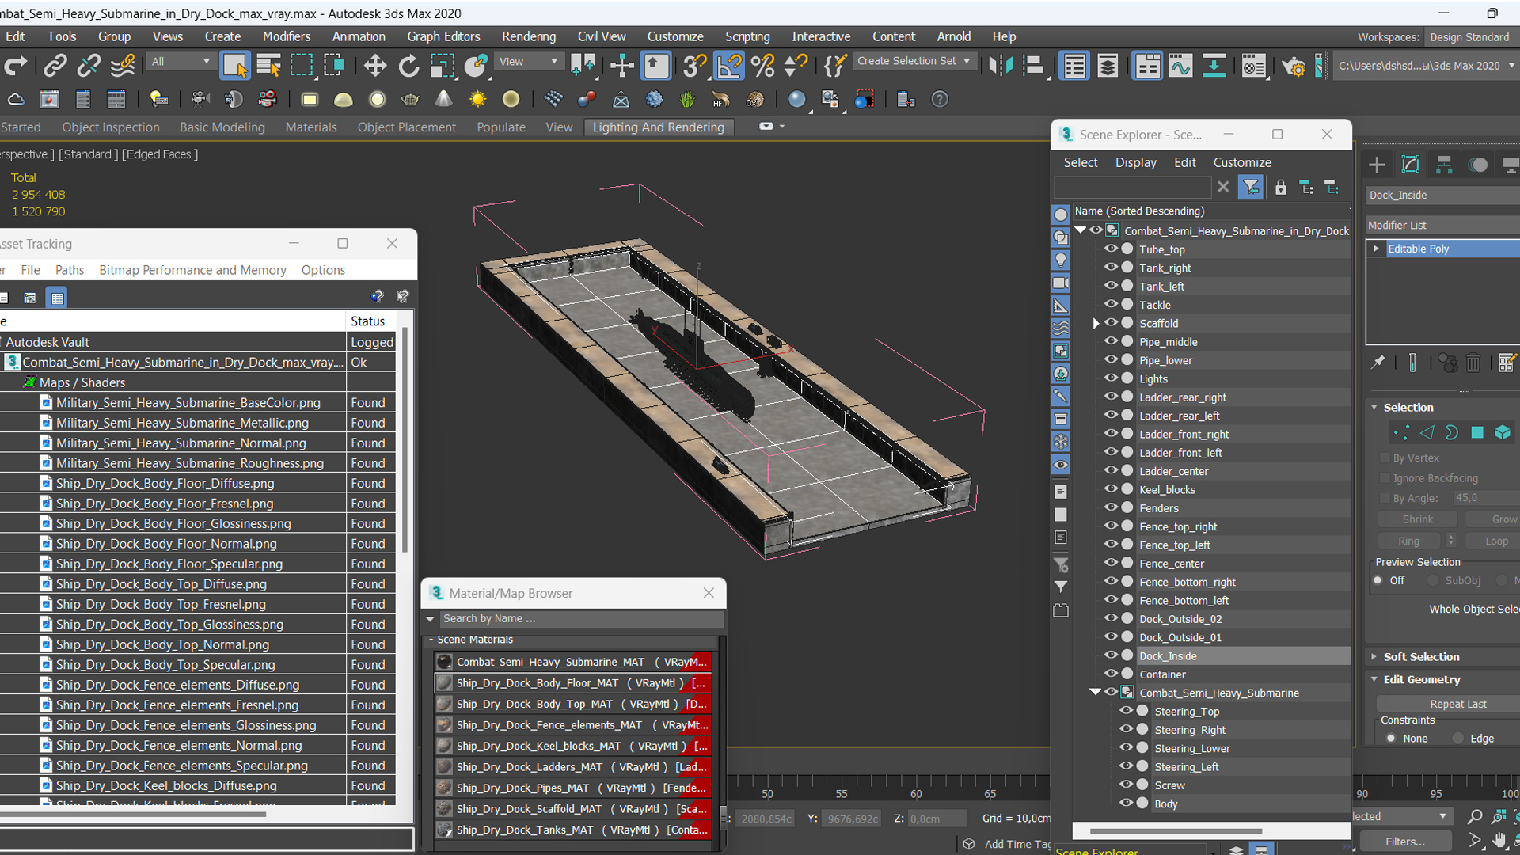1520x855 pixels.
Task: Open the Hierarchy panel icon
Action: [1444, 165]
